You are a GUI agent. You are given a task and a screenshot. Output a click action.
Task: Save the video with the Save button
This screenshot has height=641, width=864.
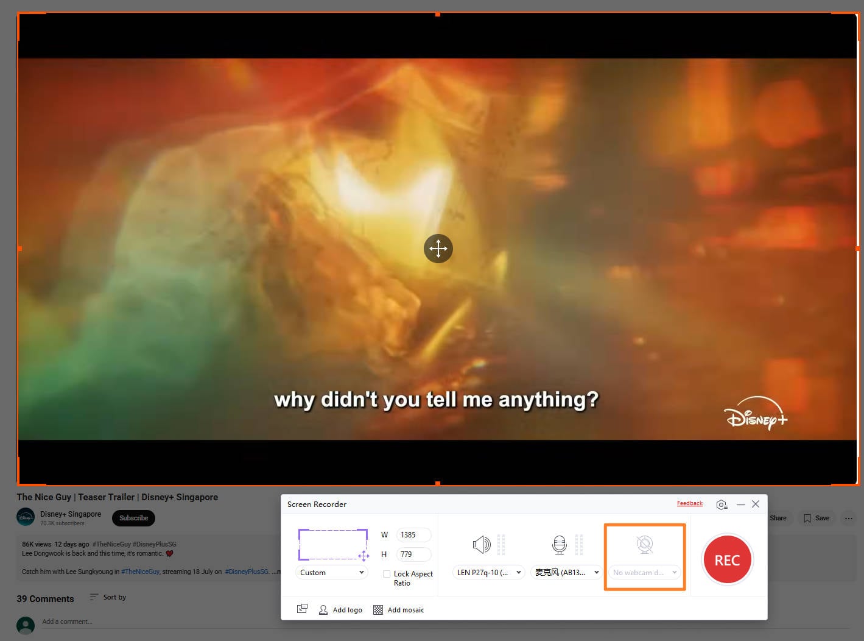click(x=817, y=518)
